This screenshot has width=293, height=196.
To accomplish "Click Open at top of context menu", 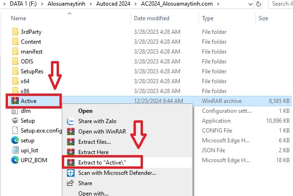I will [85, 111].
